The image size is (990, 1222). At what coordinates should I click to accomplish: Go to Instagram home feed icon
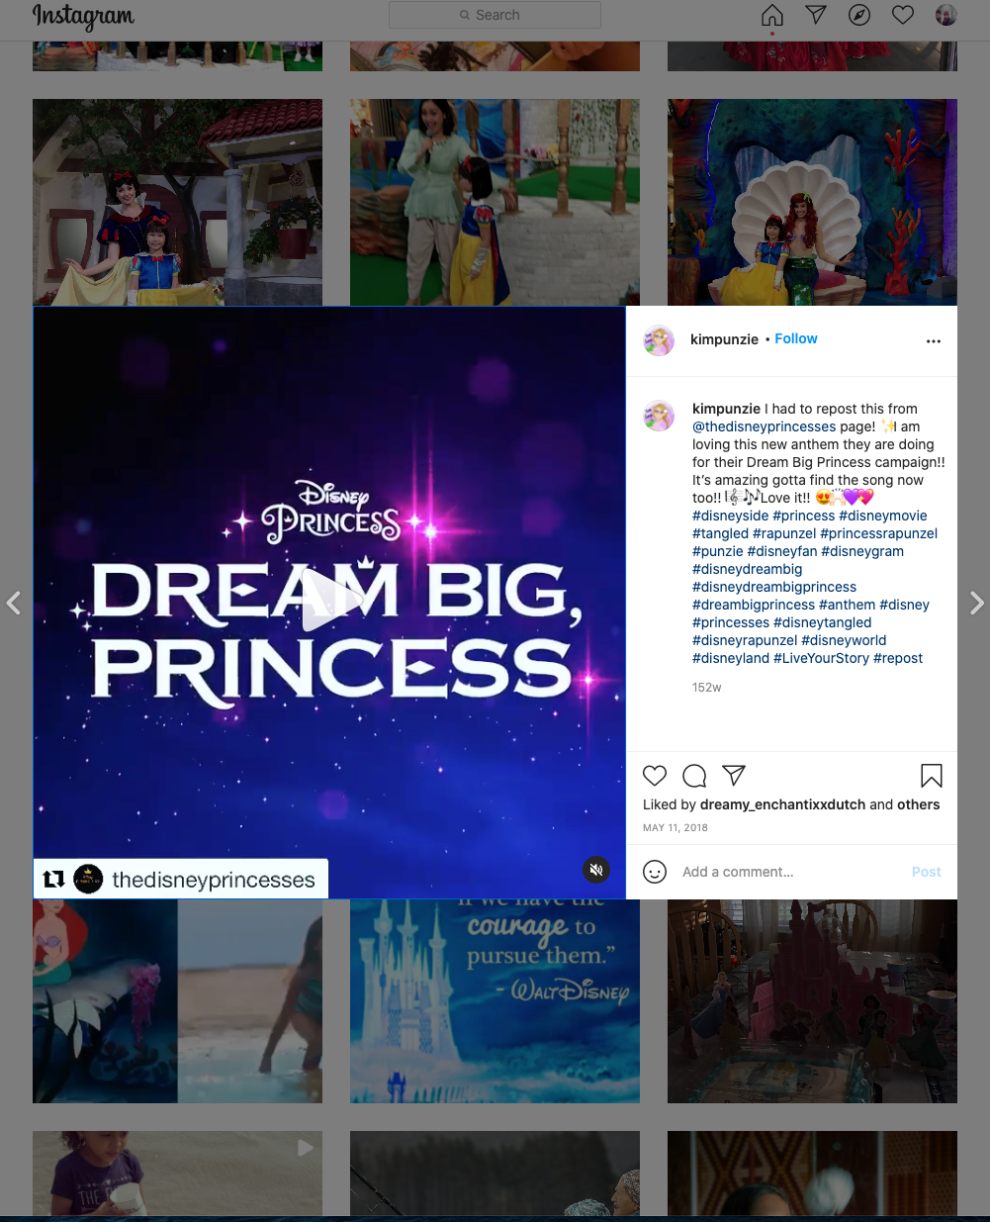(x=772, y=15)
